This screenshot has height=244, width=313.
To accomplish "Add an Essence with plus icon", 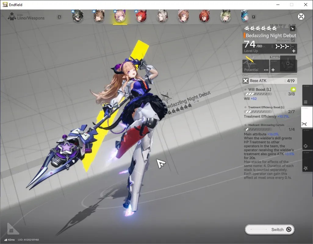I will (x=273, y=70).
